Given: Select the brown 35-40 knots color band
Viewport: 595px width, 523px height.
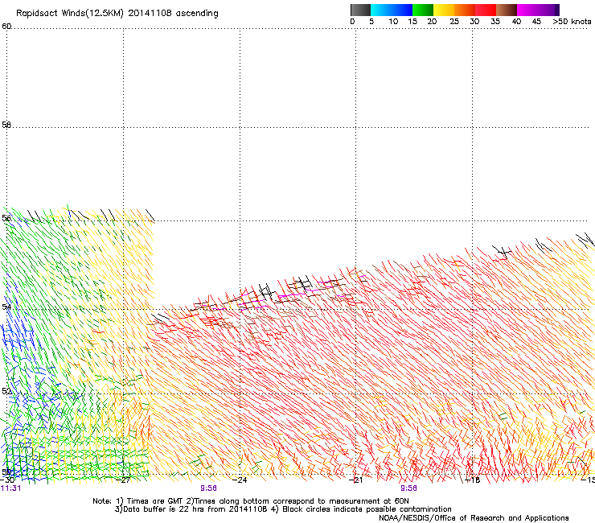Looking at the screenshot, I should click(507, 10).
